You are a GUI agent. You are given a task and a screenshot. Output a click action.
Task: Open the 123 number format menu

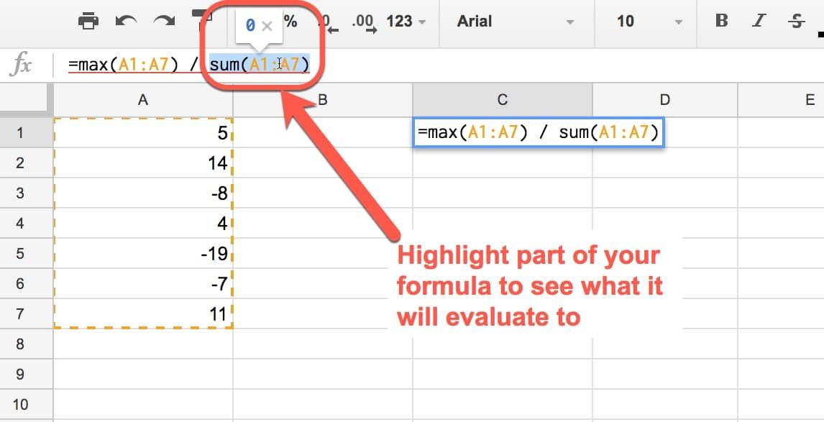(403, 22)
